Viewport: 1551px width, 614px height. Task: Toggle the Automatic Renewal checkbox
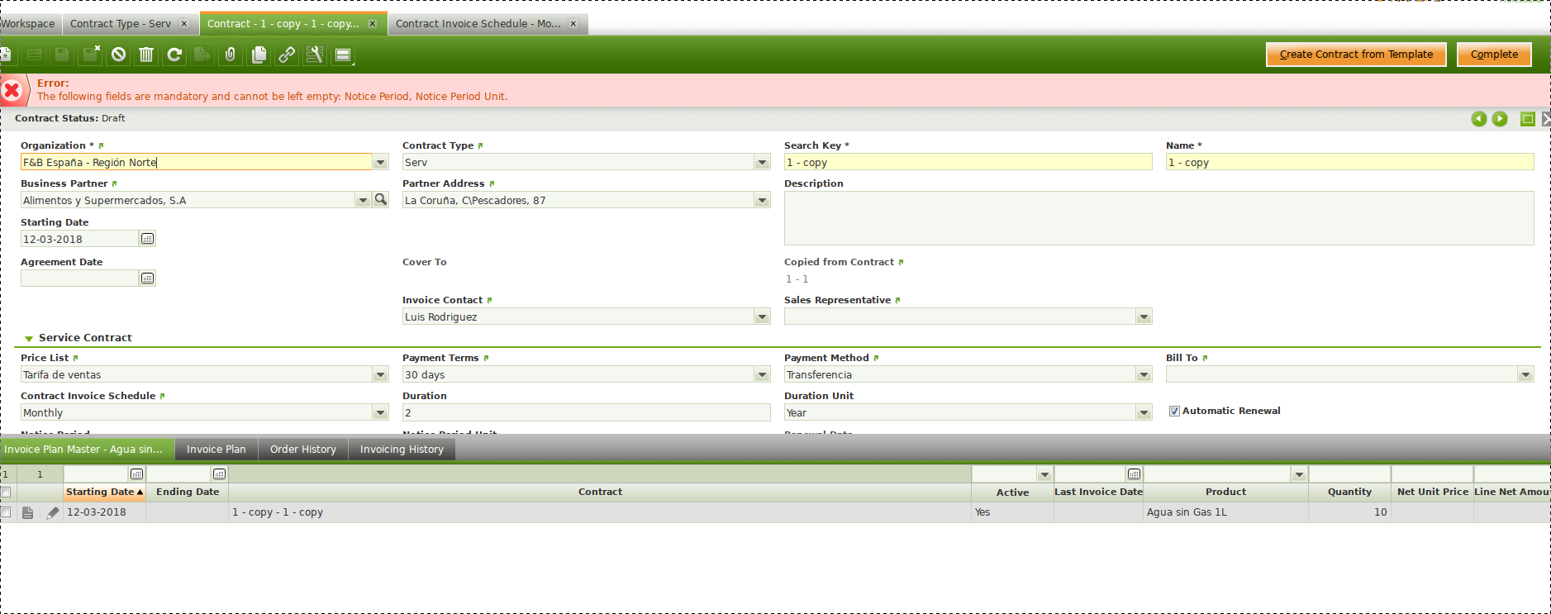1174,411
